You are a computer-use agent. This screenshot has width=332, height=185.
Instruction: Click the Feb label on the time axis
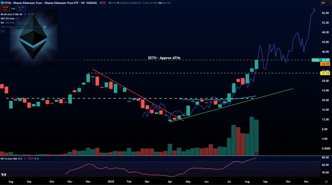click(128, 181)
